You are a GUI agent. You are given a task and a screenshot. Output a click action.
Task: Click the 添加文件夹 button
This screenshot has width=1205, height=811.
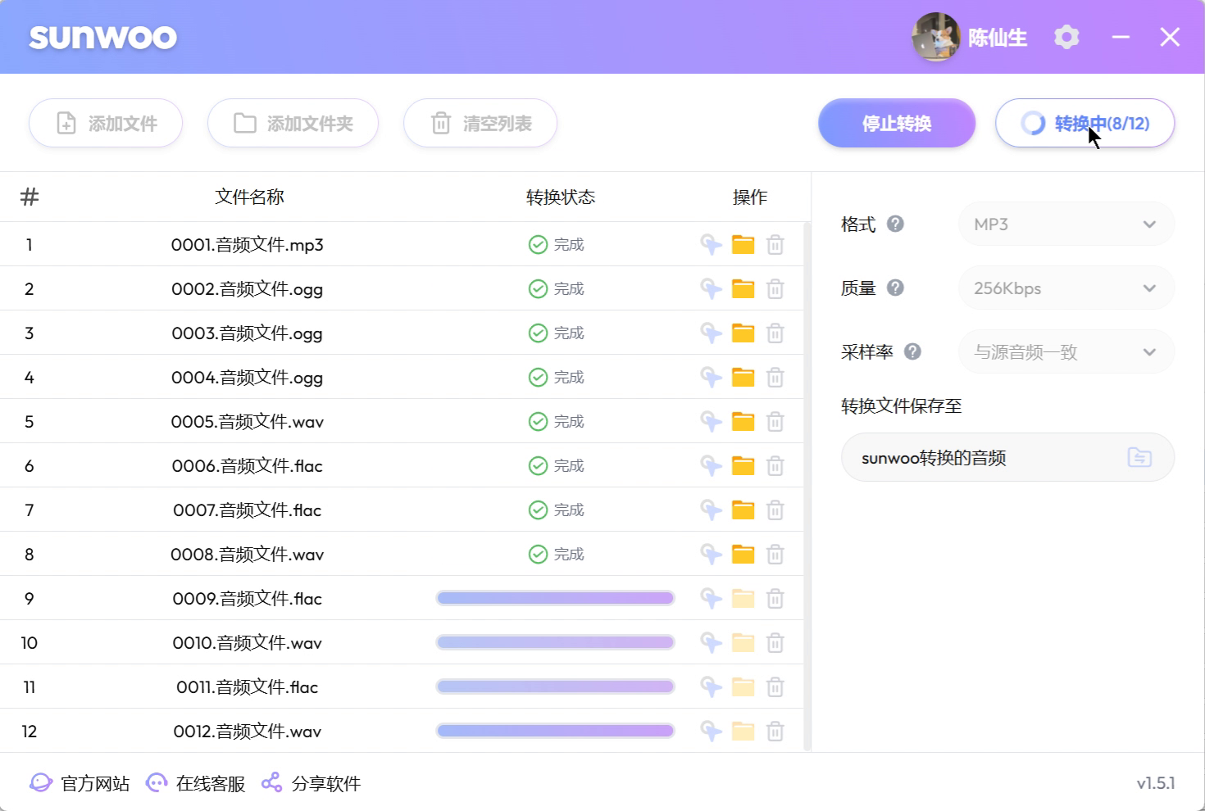(x=293, y=123)
